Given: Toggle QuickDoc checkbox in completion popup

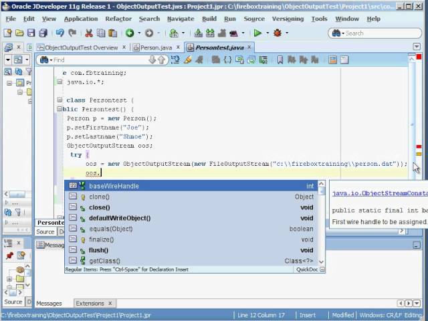Looking at the screenshot, I should coord(322,270).
